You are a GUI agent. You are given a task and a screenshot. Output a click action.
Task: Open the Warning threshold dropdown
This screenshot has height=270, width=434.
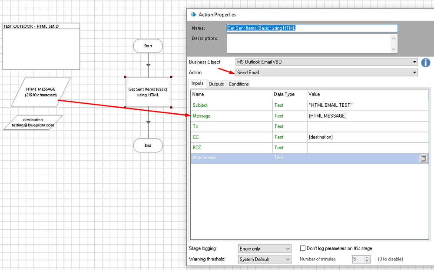coord(265,259)
